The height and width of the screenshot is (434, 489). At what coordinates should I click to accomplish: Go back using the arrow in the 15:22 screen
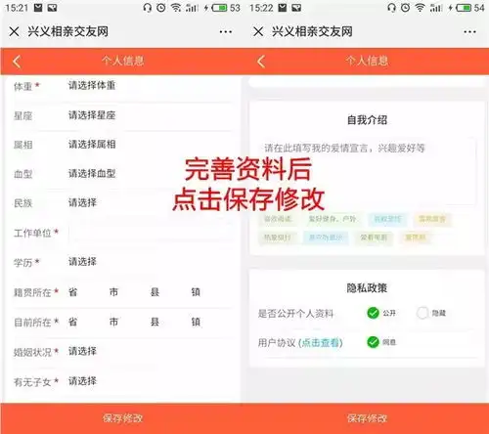[261, 62]
